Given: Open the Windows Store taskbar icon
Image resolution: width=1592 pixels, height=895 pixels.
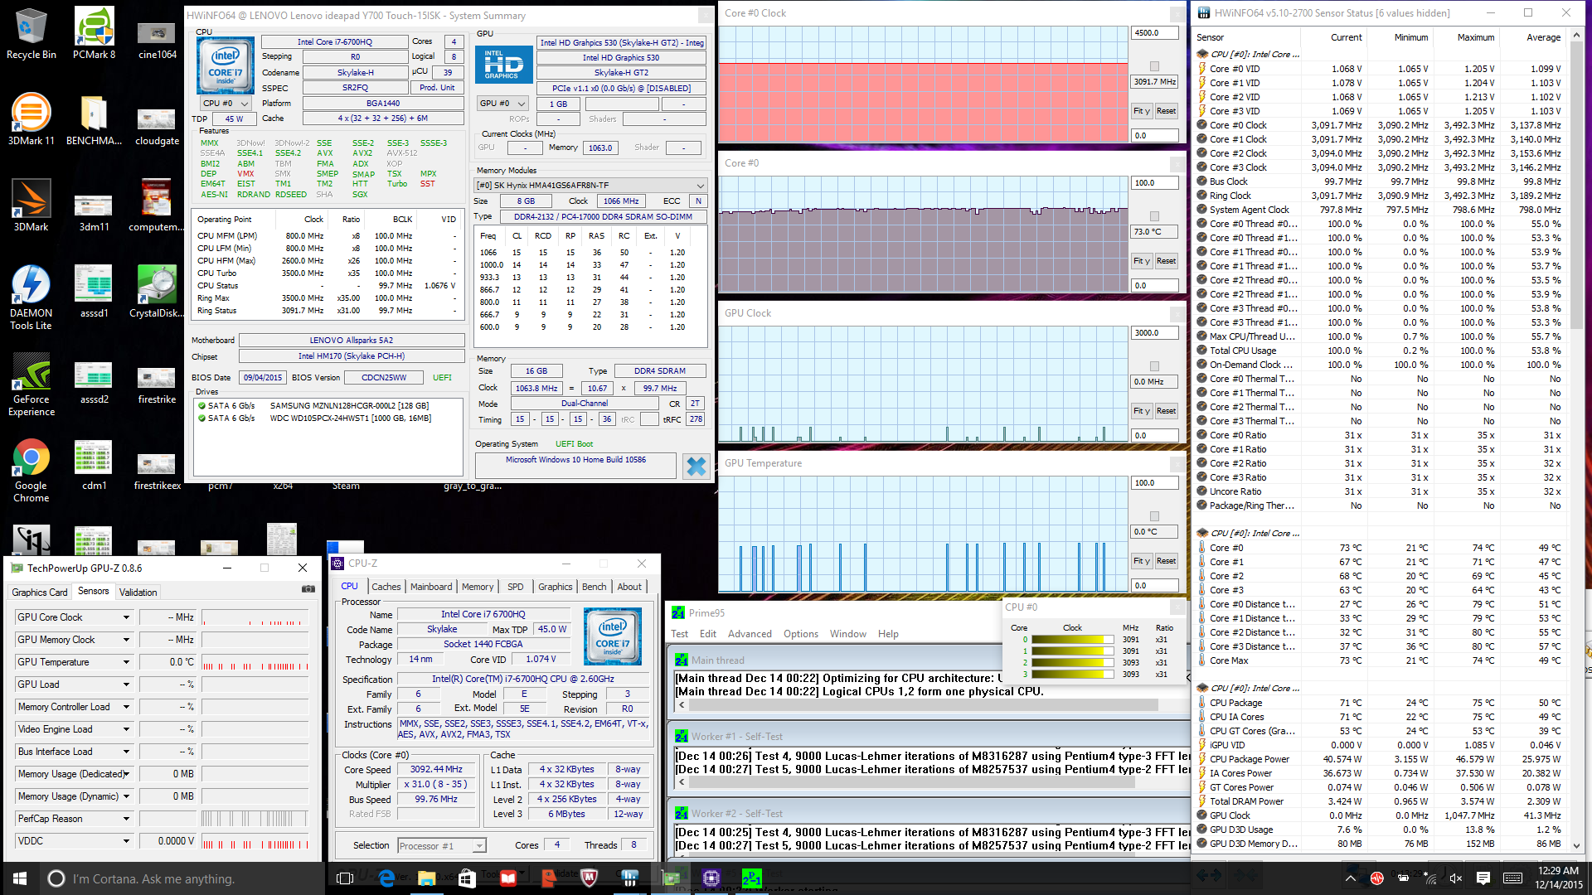Looking at the screenshot, I should tap(467, 878).
